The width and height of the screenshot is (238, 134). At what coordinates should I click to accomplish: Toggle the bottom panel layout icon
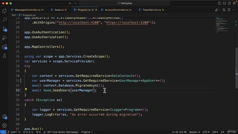(x=224, y=3)
